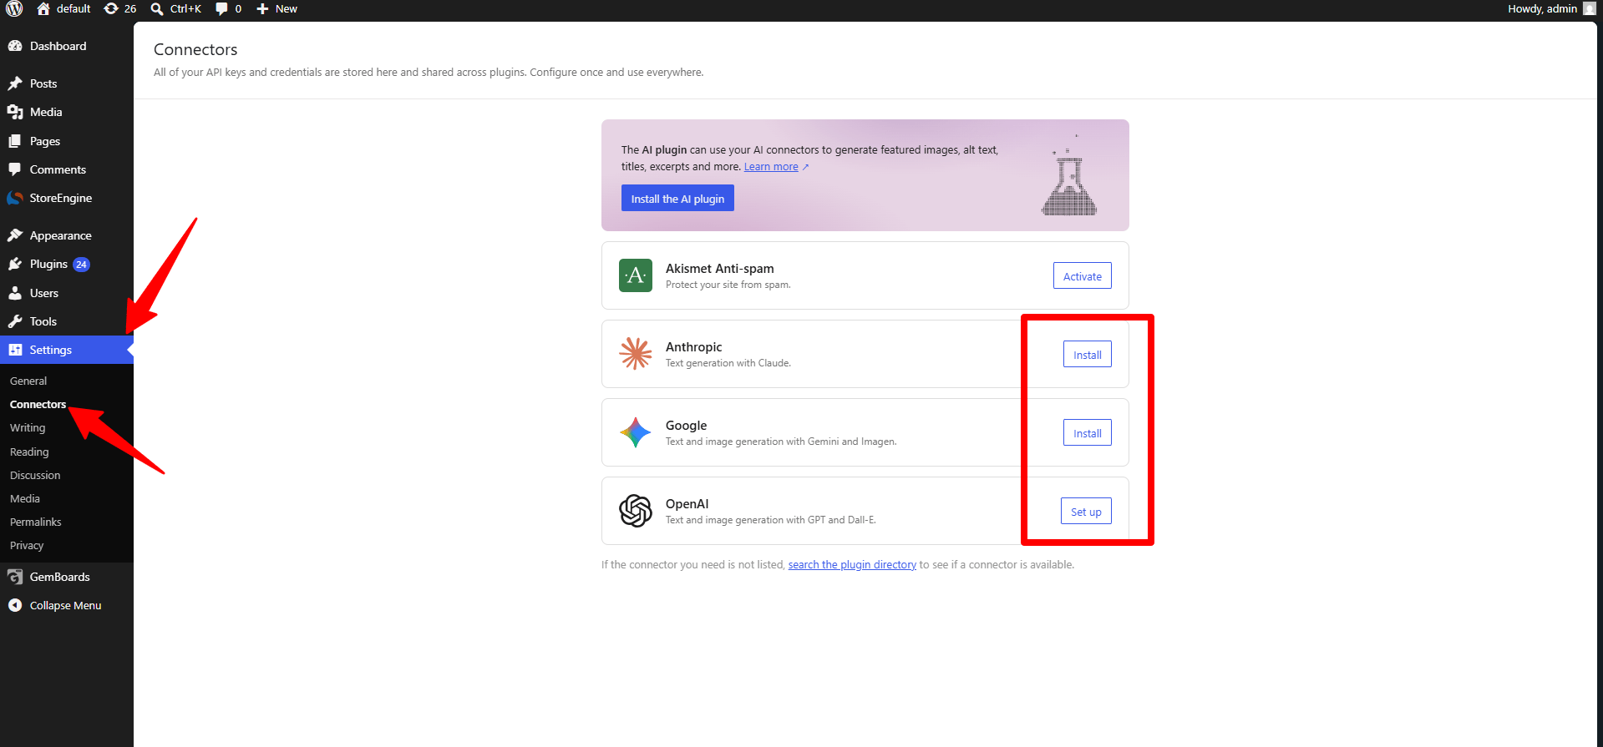Image resolution: width=1603 pixels, height=747 pixels.
Task: Click the Pages sidebar icon
Action: (x=15, y=141)
